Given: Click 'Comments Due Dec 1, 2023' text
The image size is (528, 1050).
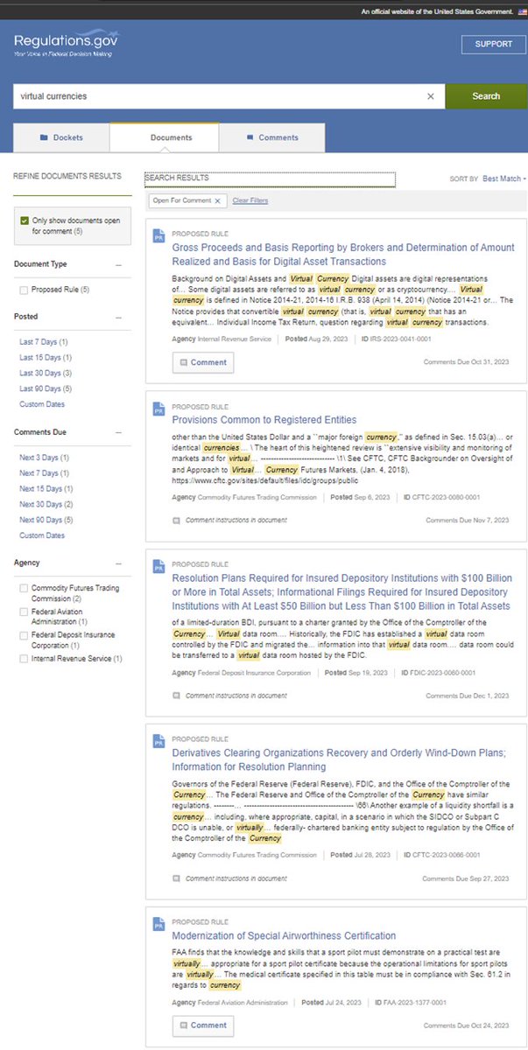Looking at the screenshot, I should (468, 696).
